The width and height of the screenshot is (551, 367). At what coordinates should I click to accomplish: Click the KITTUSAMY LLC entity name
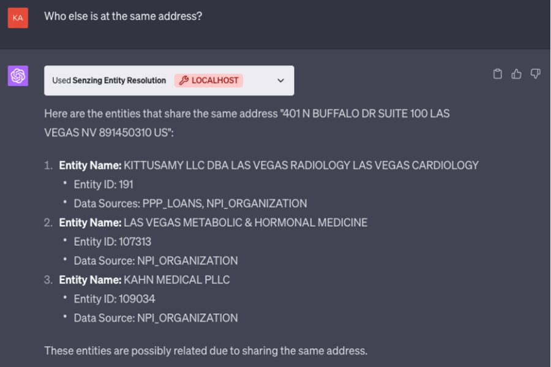coord(301,165)
